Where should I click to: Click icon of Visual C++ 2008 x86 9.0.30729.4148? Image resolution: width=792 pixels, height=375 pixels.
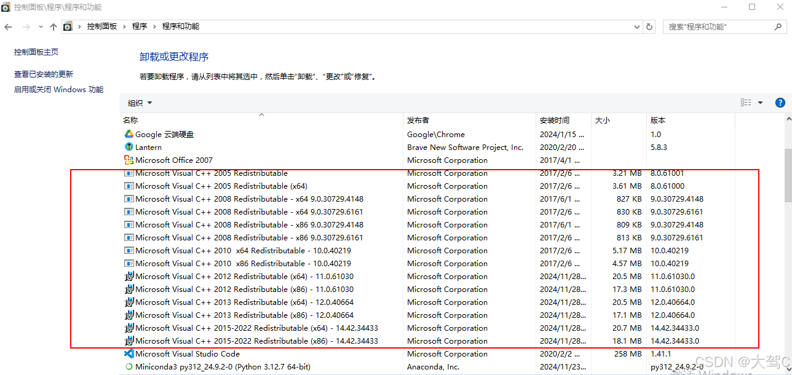[x=129, y=224]
